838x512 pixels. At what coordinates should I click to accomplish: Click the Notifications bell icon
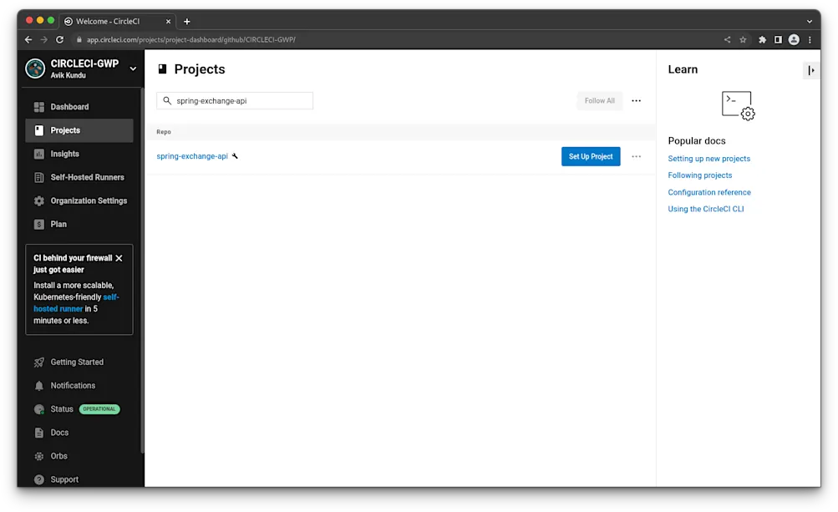(x=39, y=386)
